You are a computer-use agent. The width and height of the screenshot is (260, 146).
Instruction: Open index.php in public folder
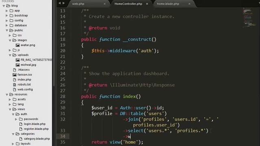[x=24, y=79]
